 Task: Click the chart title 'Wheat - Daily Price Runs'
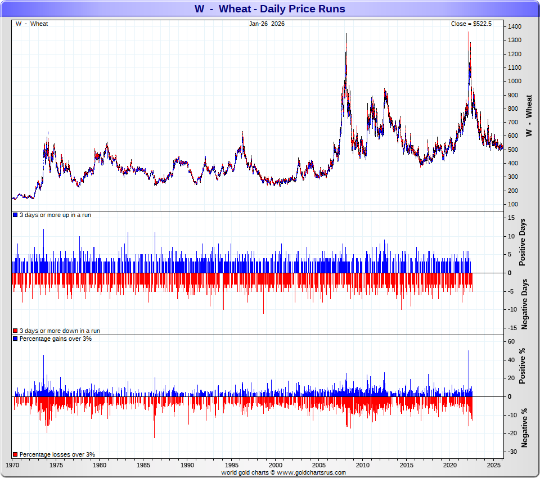[269, 9]
